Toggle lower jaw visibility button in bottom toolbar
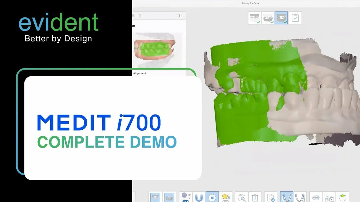 [169, 197]
